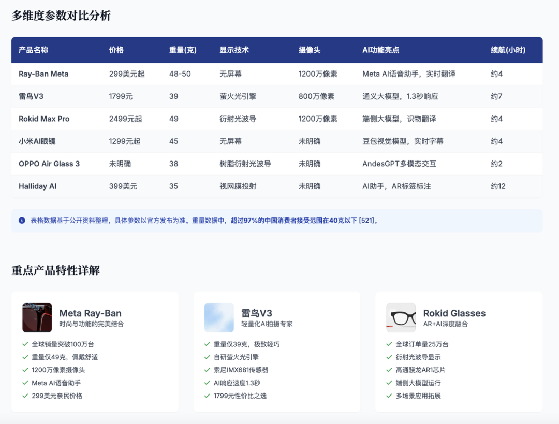Click the 萤火光引擎 display cell
559x424 pixels.
tap(238, 96)
